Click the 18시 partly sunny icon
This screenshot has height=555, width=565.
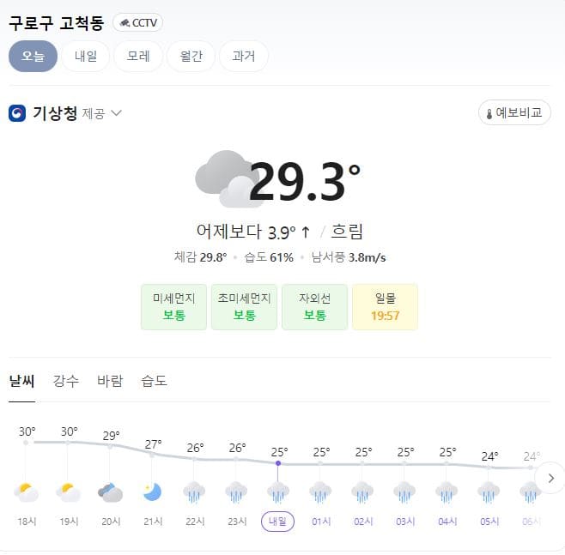(26, 492)
